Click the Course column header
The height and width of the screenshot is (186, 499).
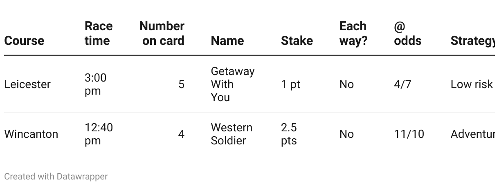(x=24, y=41)
